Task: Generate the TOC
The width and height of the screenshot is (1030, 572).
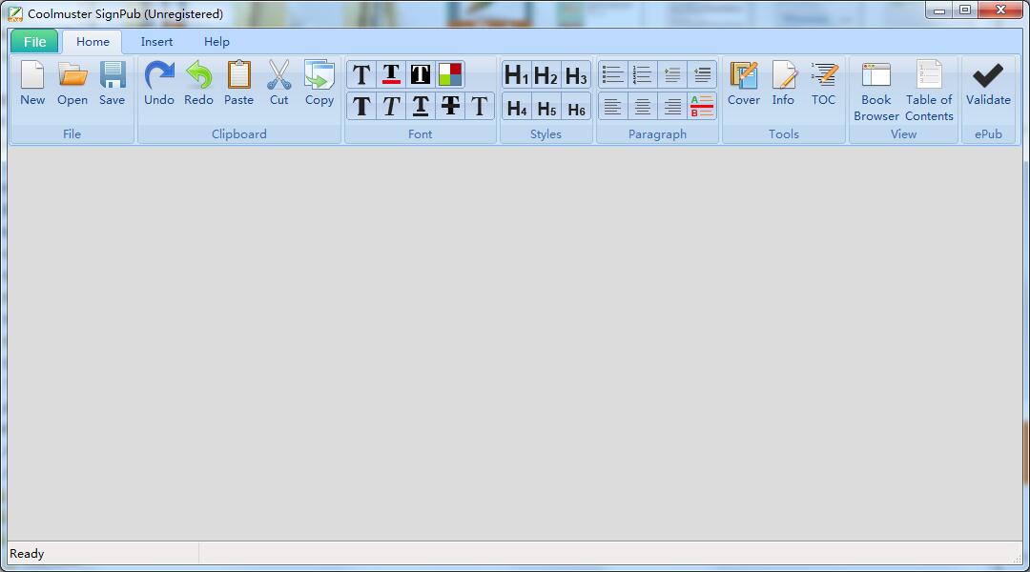Action: [823, 83]
